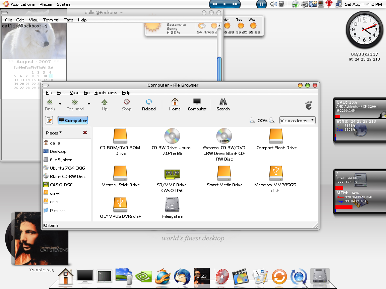Reload the Computer location
This screenshot has height=289, width=386.
(149, 102)
